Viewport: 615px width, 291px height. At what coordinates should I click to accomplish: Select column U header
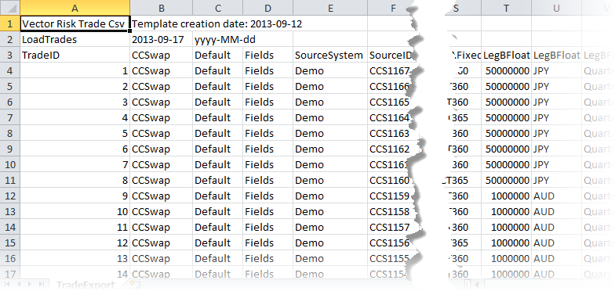(556, 8)
